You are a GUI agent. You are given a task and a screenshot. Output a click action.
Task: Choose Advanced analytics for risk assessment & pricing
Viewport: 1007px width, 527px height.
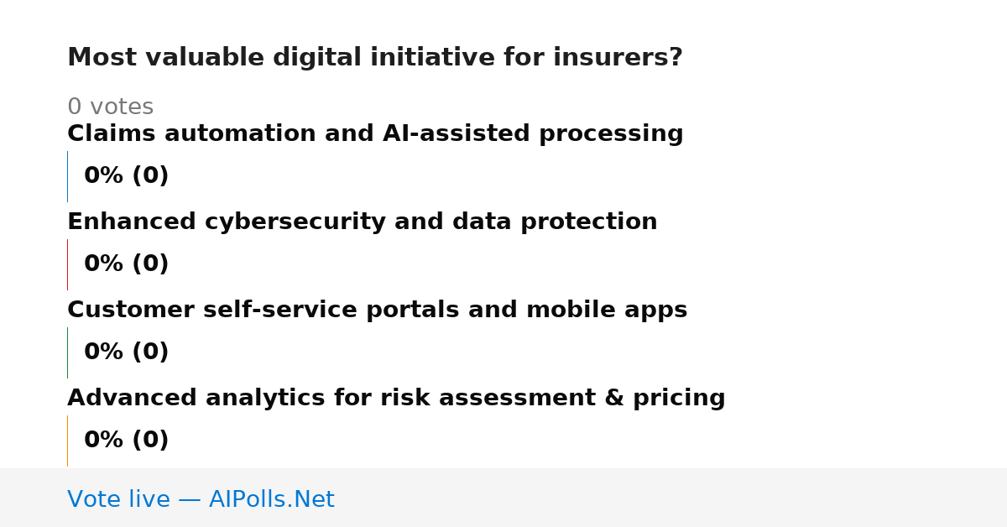(396, 399)
